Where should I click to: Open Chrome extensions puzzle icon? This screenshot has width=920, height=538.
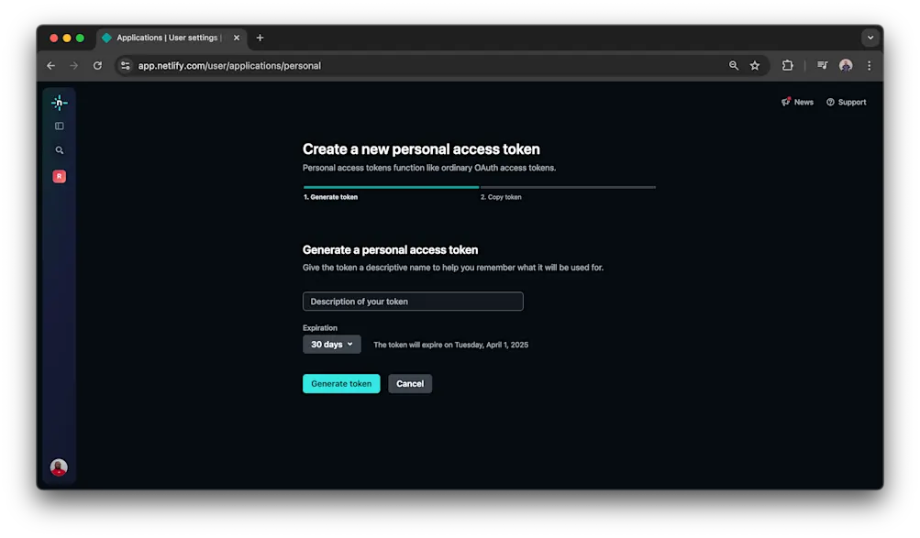[x=787, y=65]
